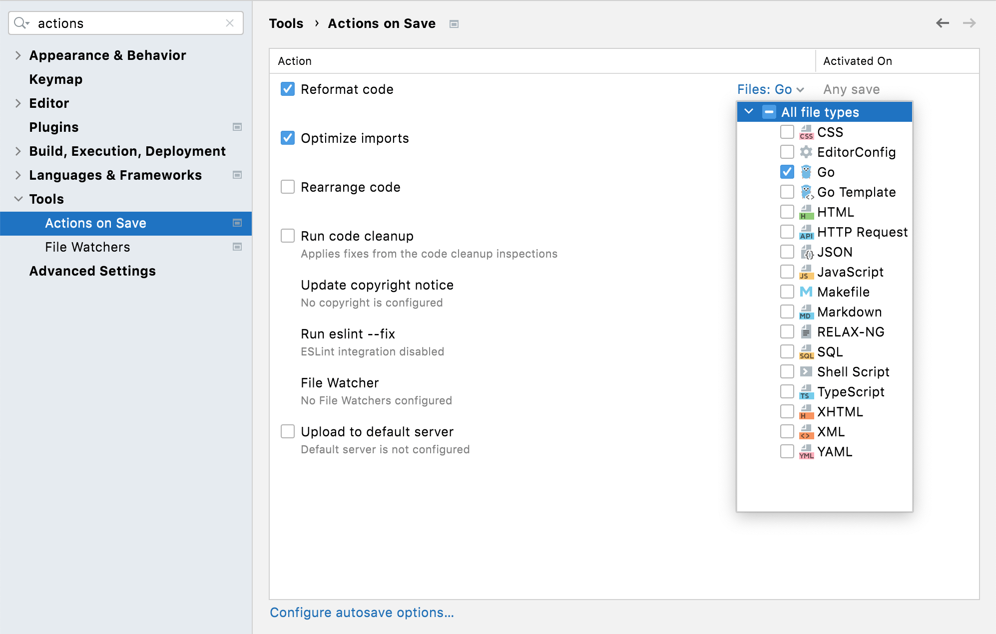The image size is (996, 634).
Task: Collapse the All file types node
Action: [x=748, y=112]
